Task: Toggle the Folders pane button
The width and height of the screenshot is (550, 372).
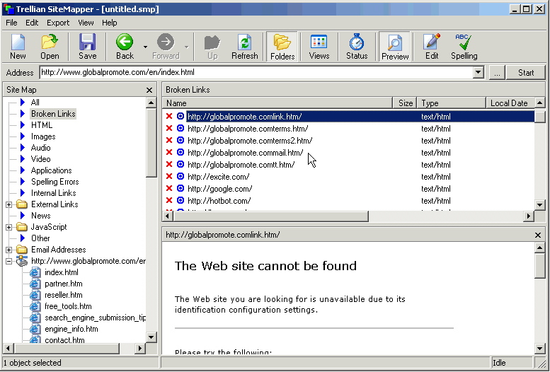Action: tap(282, 47)
